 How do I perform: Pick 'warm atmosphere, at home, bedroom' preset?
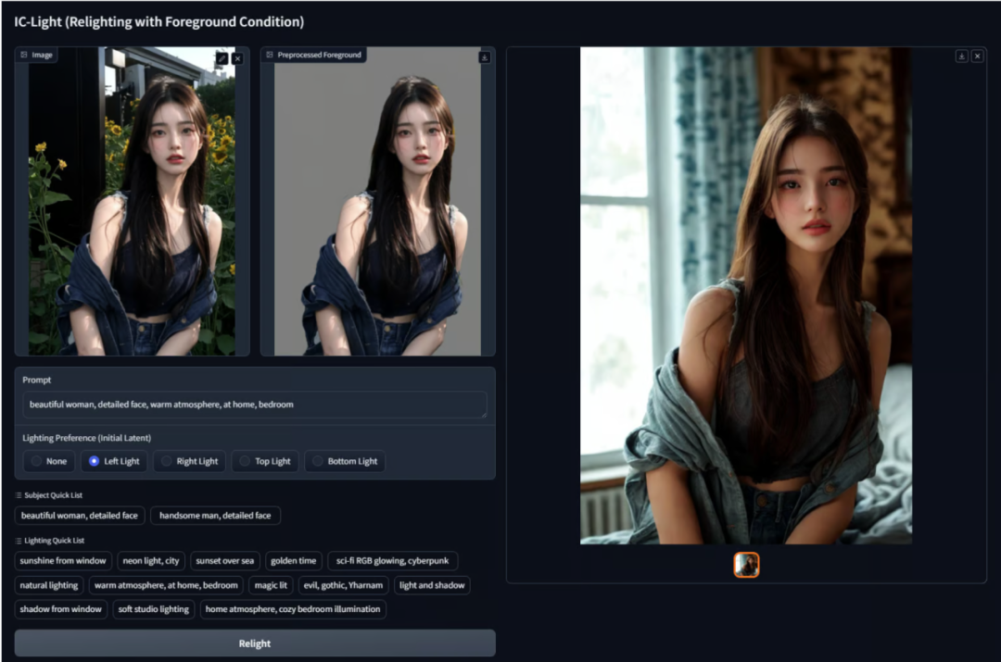[x=166, y=585]
